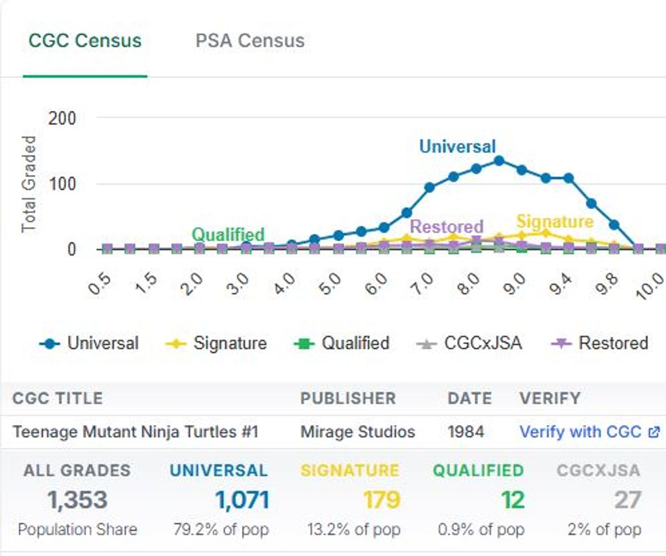Click the gray CGCxJSA legend triangle icon
666x556 pixels.
pyautogui.click(x=427, y=344)
